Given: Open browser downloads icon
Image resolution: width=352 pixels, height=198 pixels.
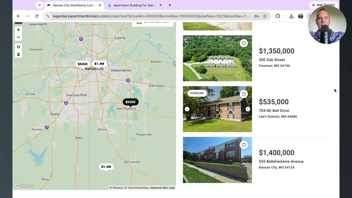Looking at the screenshot, I should 291,16.
